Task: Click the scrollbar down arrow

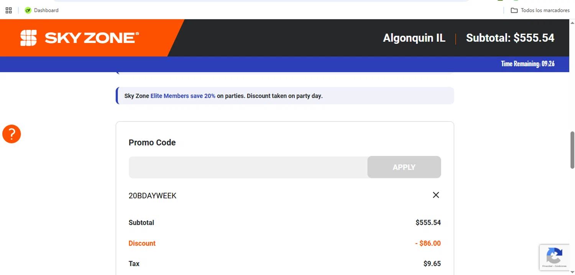Action: click(572, 272)
